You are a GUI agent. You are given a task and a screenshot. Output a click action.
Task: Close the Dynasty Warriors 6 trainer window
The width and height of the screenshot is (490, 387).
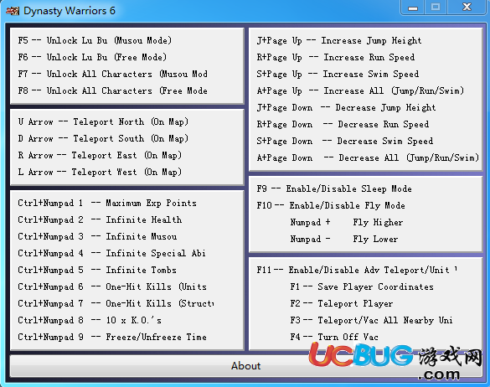467,8
